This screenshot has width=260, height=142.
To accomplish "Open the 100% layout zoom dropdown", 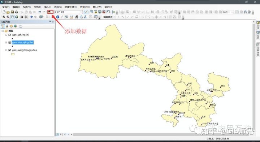I will click(x=232, y=12).
